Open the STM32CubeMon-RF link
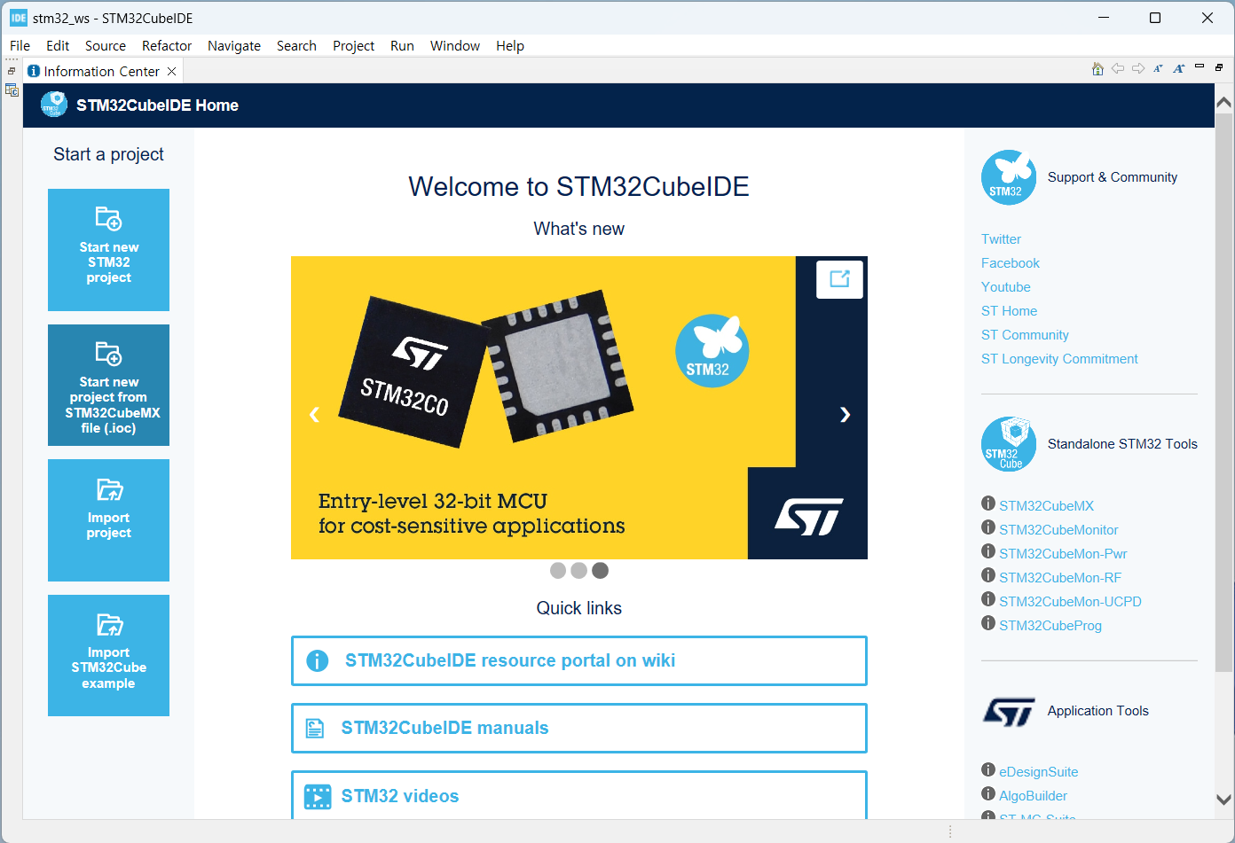1235x843 pixels. point(1060,578)
